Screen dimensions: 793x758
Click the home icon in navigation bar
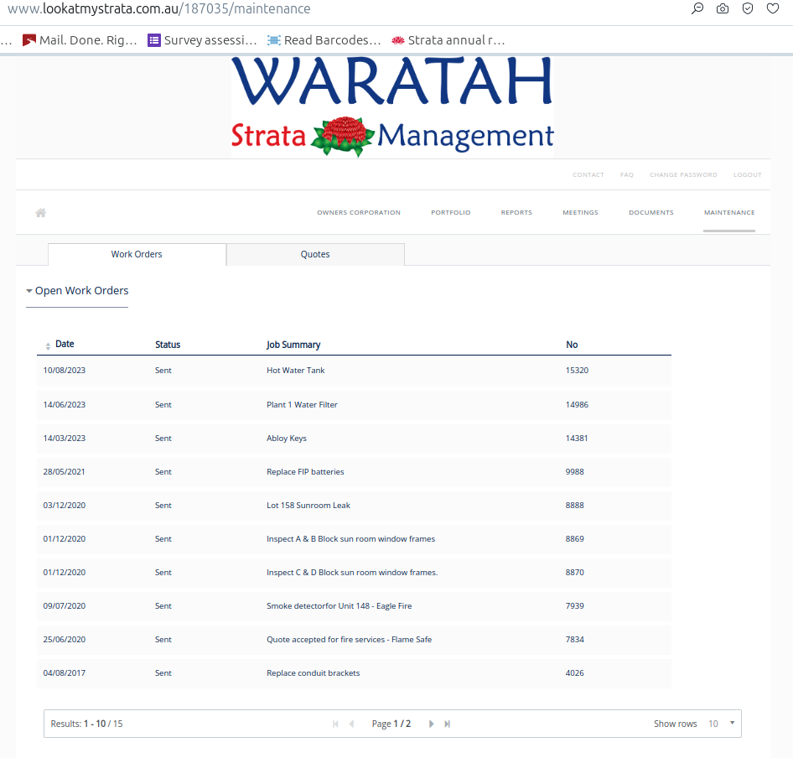click(x=41, y=212)
